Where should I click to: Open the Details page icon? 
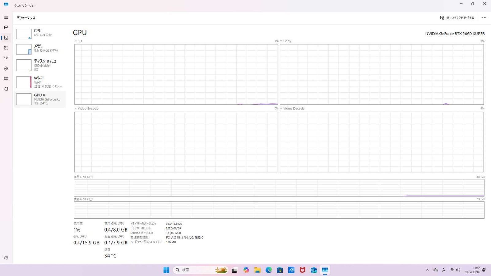tap(6, 79)
